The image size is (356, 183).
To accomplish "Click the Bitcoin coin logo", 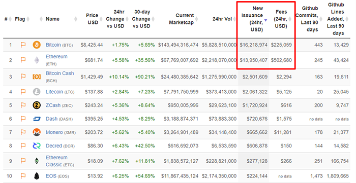I will click(37, 45).
